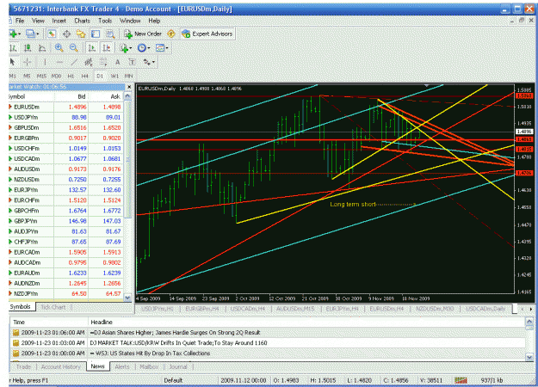Switch chart to Line Chart type

(x=42, y=48)
